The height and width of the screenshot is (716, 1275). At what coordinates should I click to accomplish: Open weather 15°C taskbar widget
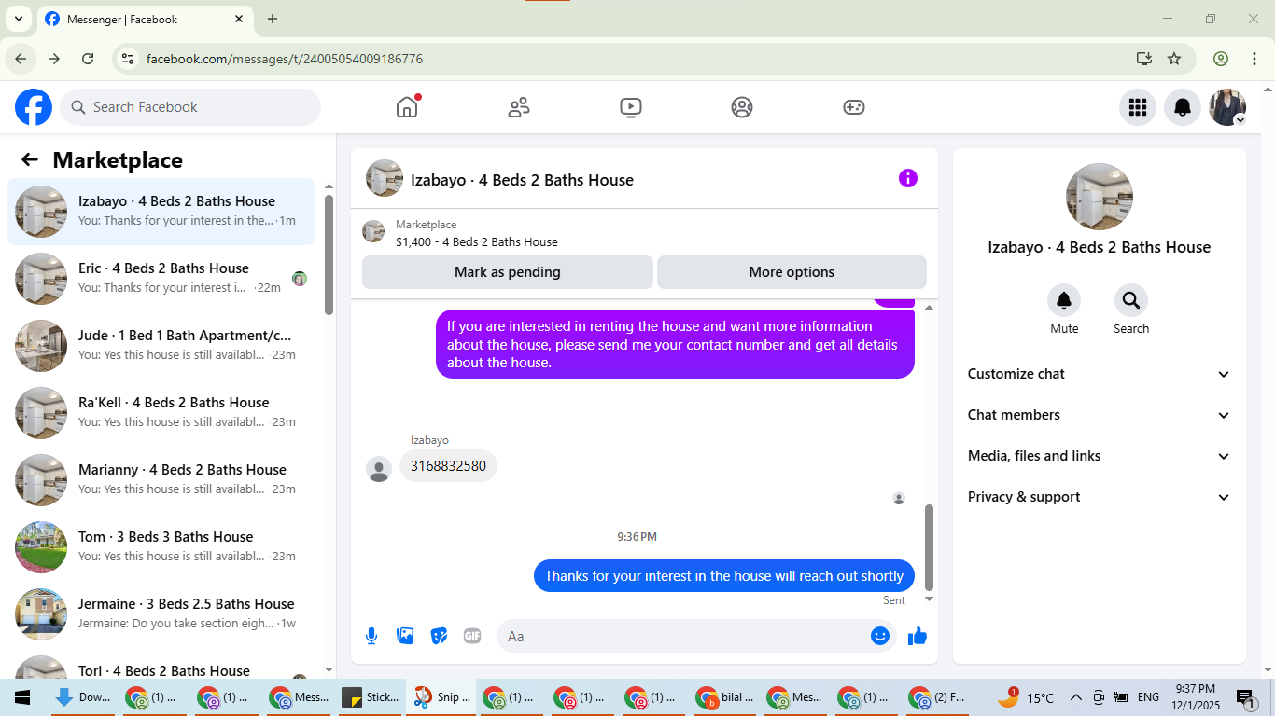pyautogui.click(x=1025, y=697)
